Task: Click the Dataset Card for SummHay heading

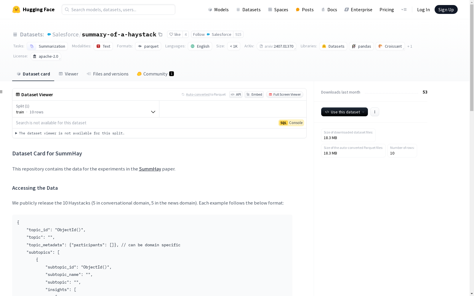Action: tap(47, 153)
